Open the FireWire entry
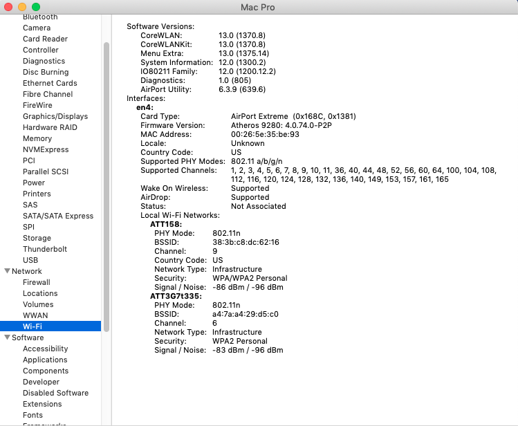Screen dimensions: 518x426 tap(37, 105)
